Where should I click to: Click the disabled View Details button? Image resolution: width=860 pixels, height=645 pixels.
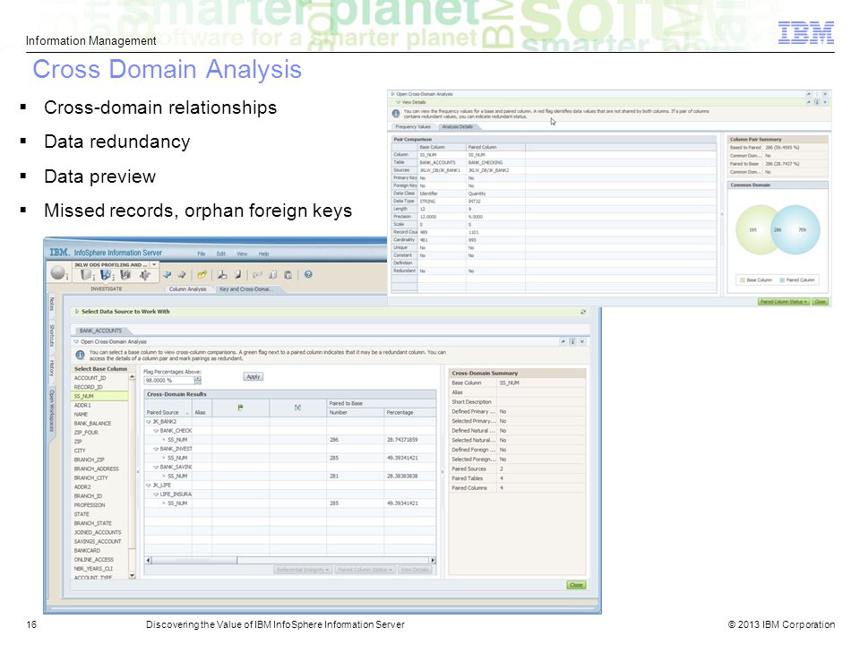pos(414,570)
